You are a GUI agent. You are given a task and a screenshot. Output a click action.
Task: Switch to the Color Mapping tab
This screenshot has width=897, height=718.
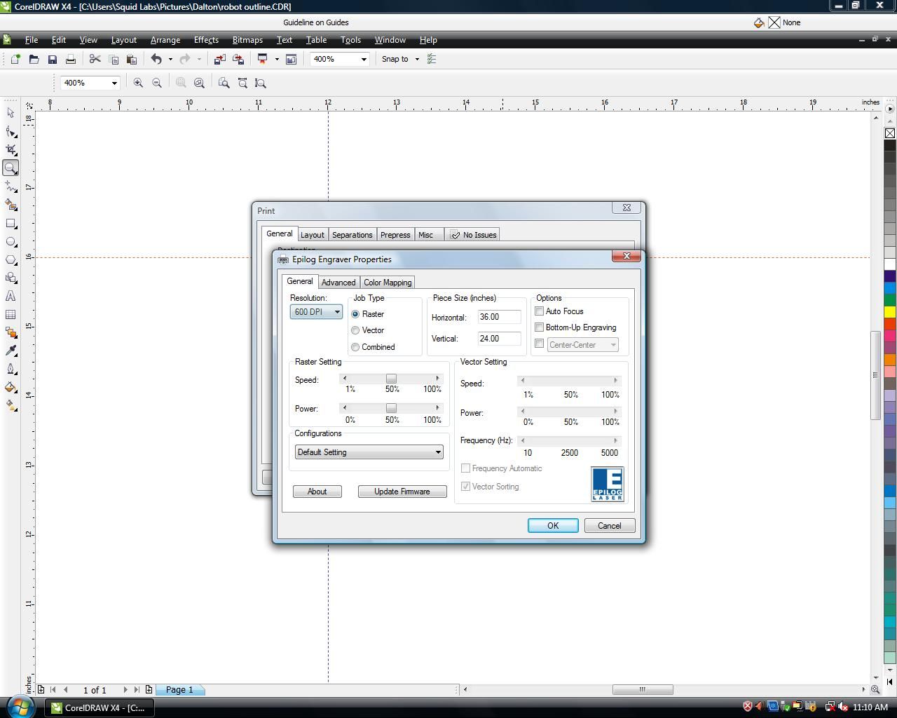(388, 282)
